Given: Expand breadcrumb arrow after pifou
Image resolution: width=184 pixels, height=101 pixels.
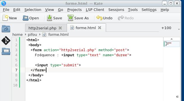Looking at the screenshot, I should 40,34.
